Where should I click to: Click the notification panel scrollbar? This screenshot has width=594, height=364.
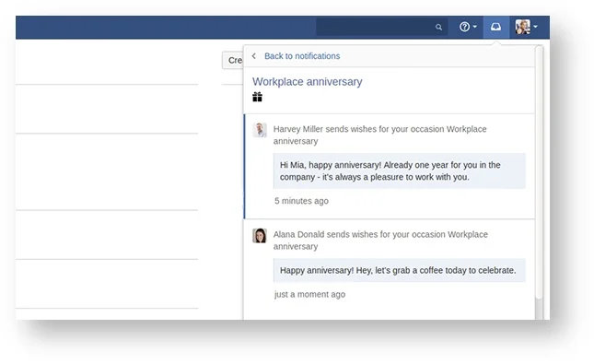(539, 172)
